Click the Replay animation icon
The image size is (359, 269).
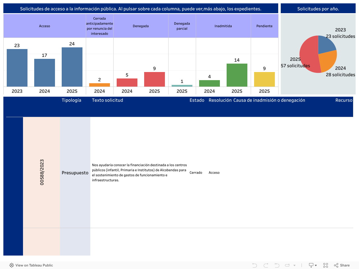287,265
